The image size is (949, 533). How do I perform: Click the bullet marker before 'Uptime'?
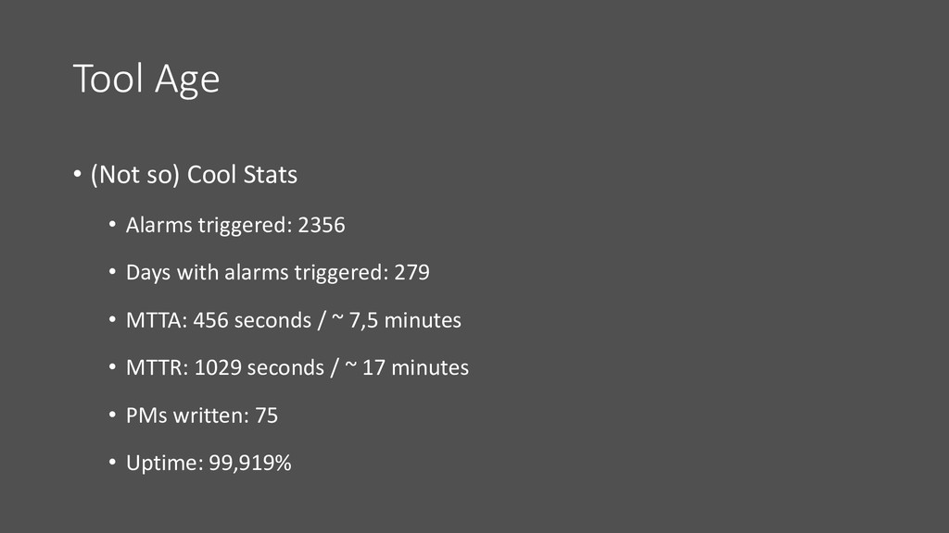click(x=112, y=463)
